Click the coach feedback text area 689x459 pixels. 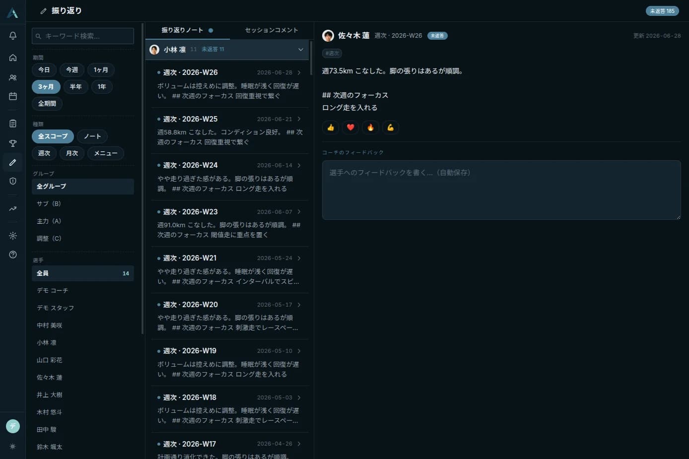(x=501, y=190)
